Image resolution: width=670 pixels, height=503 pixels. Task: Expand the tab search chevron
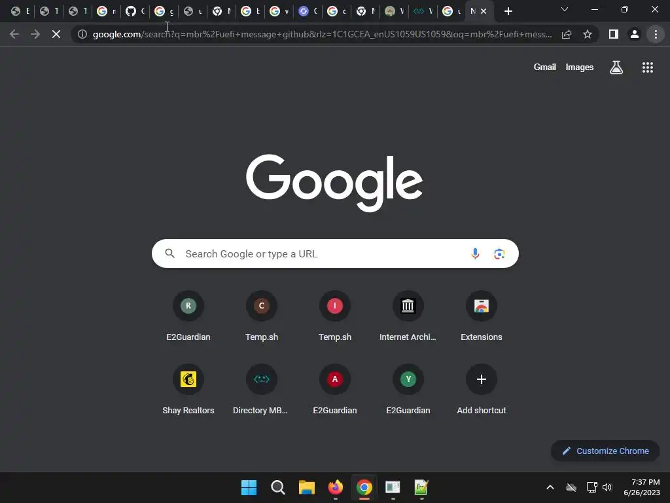click(565, 9)
